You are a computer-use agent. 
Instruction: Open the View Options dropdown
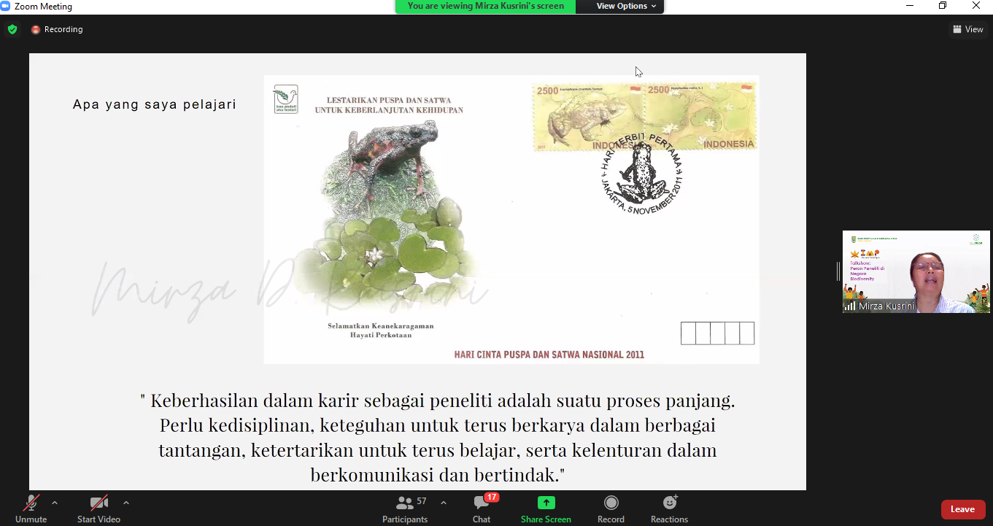pos(626,6)
